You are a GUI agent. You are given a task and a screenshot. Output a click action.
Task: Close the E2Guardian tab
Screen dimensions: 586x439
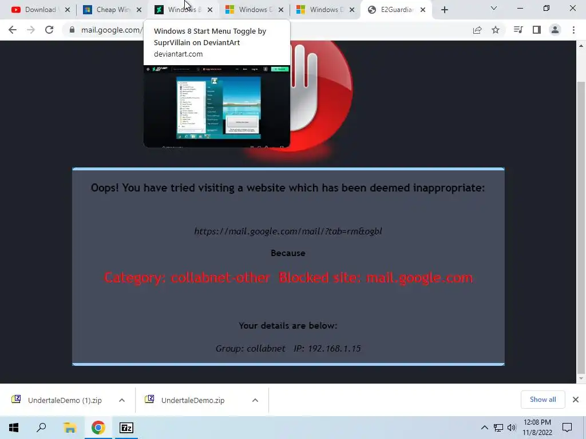(423, 10)
